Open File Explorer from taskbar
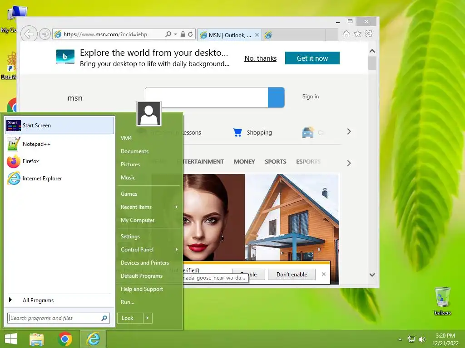This screenshot has width=465, height=348. (x=37, y=339)
